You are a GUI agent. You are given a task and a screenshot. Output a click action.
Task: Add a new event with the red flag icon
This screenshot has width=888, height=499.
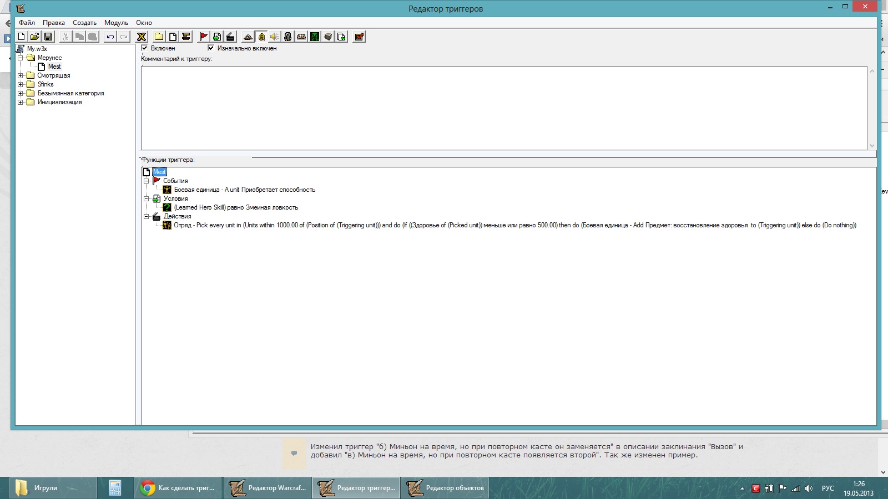pyautogui.click(x=204, y=37)
